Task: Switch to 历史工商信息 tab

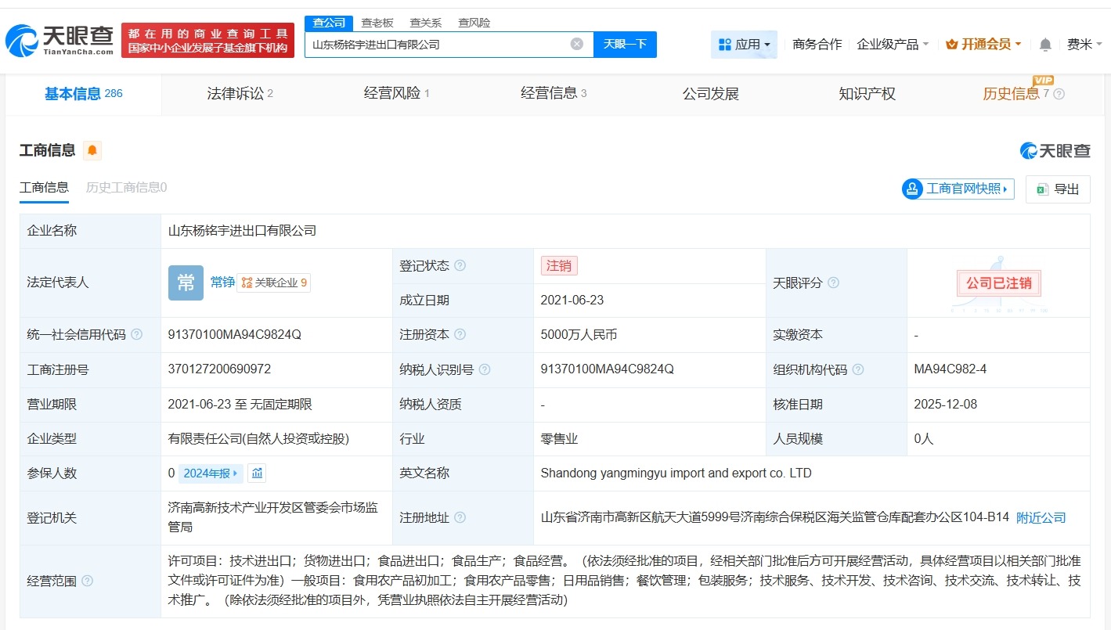Action: click(x=125, y=188)
